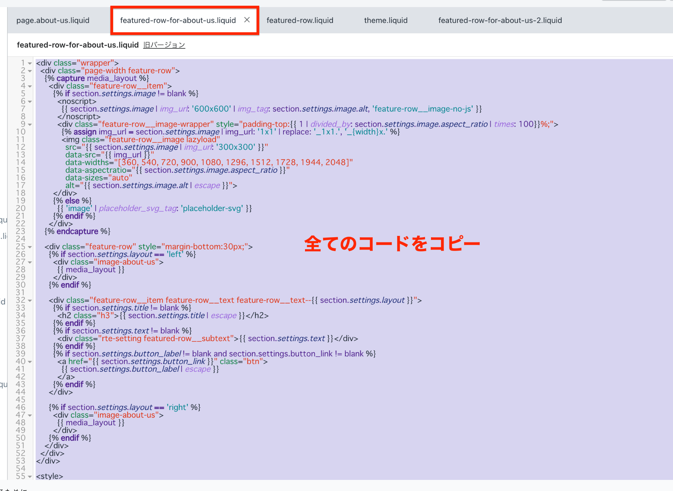Click line number 24 in the gutter
673x491 pixels.
click(x=21, y=239)
